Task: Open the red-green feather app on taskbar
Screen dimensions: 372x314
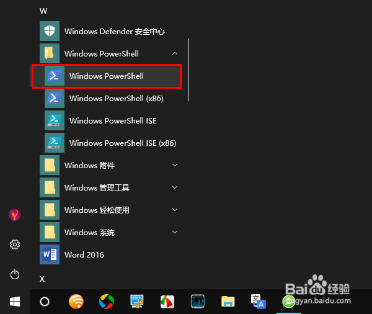Action: [167, 302]
